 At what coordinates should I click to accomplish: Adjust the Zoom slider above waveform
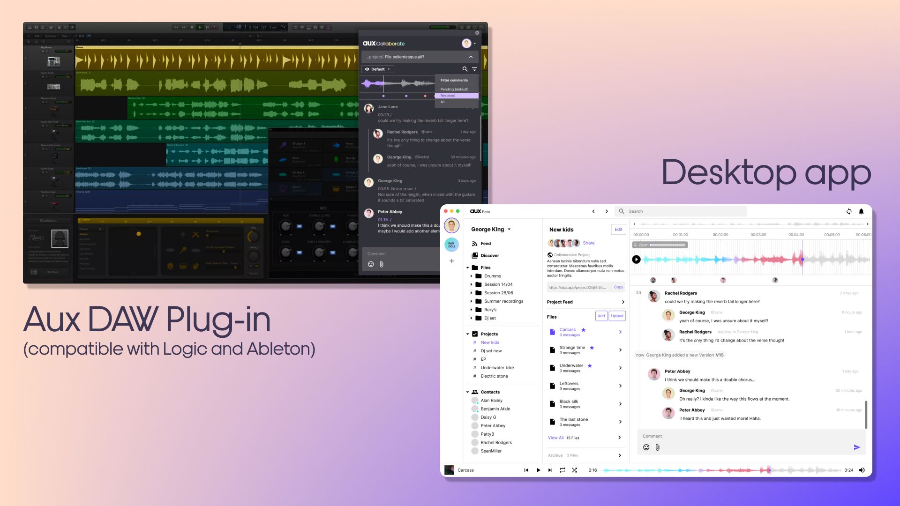[x=668, y=245]
